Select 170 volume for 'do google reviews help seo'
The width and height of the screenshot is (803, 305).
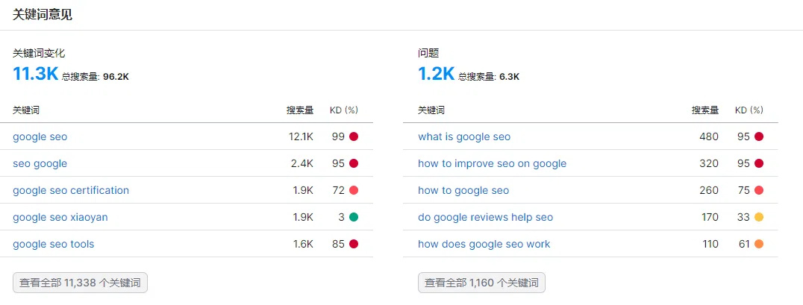[710, 217]
